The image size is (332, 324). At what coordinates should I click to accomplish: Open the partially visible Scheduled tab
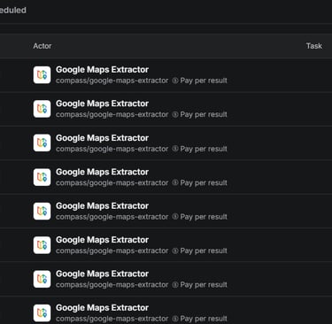13,10
